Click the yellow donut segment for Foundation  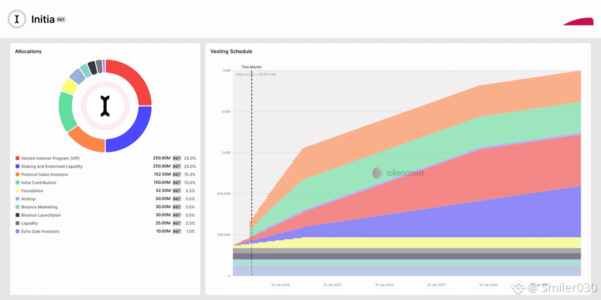70,86
